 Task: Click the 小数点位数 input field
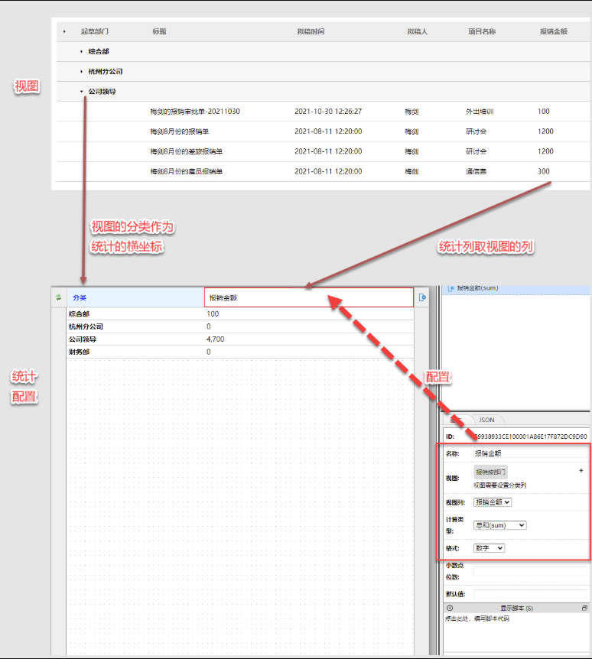click(x=530, y=570)
